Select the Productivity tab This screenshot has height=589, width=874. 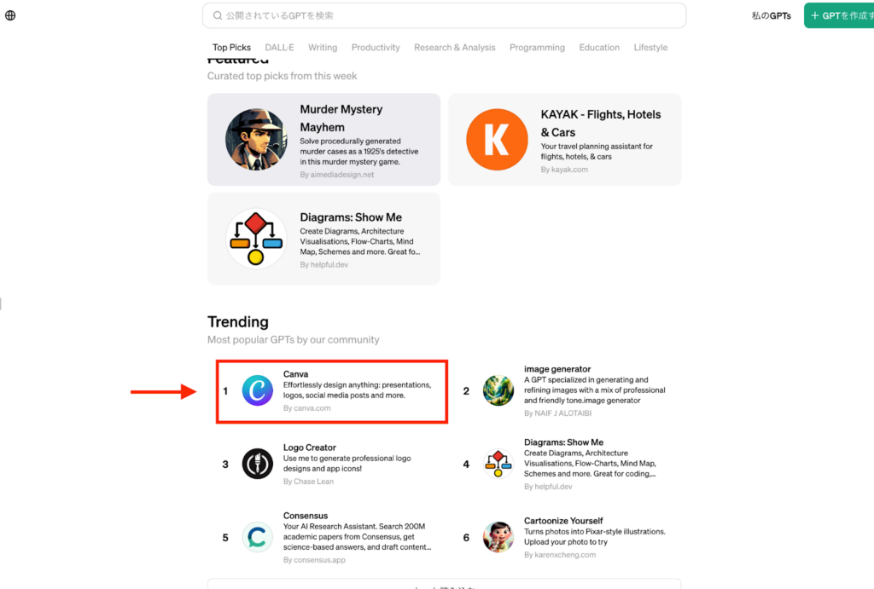376,48
